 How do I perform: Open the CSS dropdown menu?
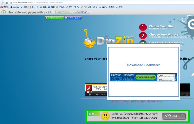pyautogui.click(x=24, y=7)
